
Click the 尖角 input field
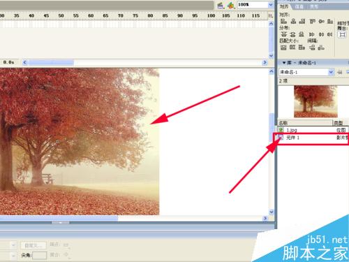tap(40, 255)
